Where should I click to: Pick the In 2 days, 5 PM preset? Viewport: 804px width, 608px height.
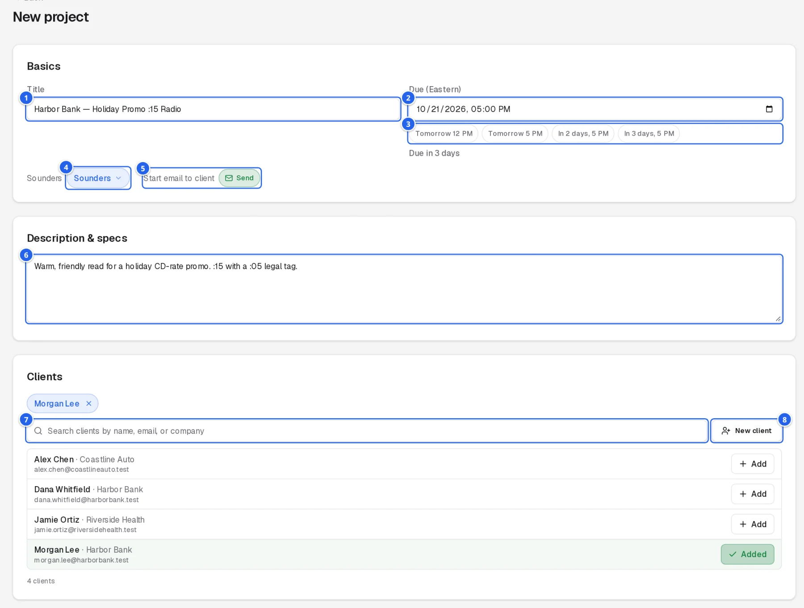583,133
